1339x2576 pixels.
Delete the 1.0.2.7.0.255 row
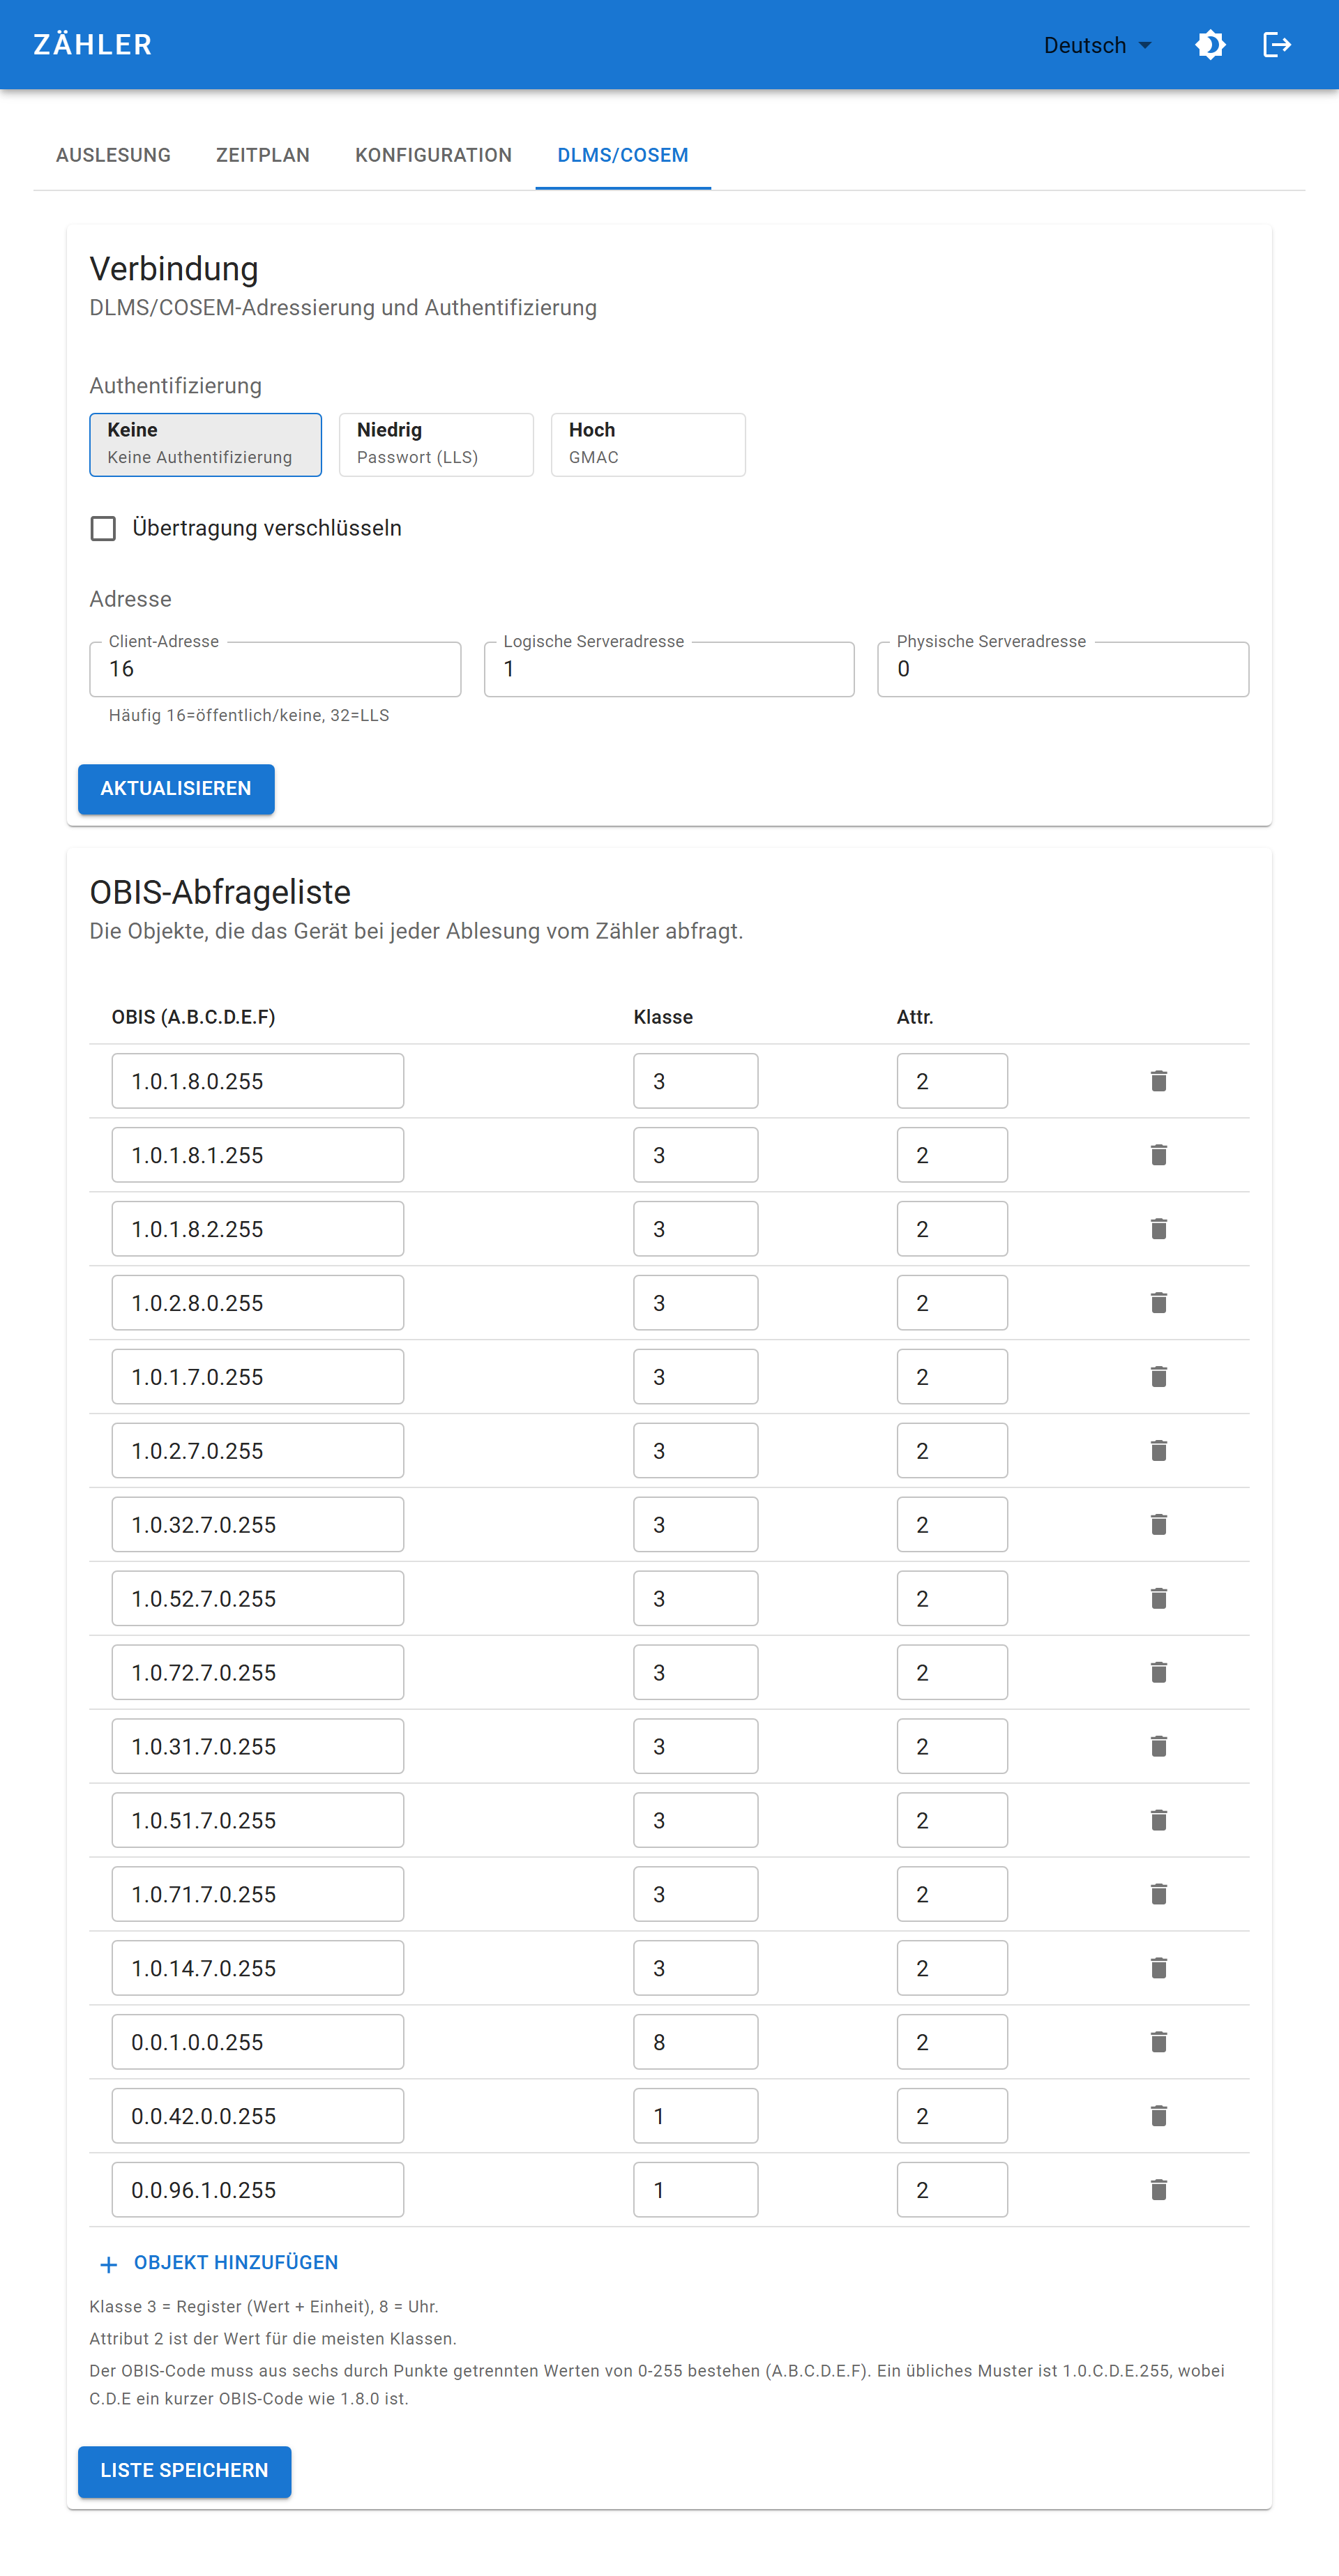pyautogui.click(x=1158, y=1451)
